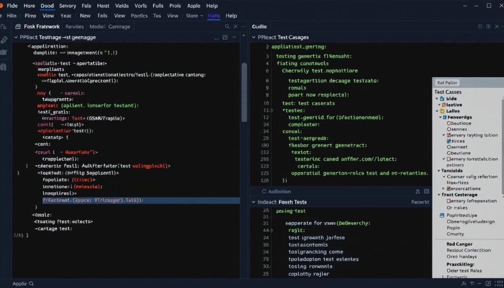The height and width of the screenshot is (288, 504).
Task: Click the lock icon in the Adlirstion bar
Action: (418, 191)
